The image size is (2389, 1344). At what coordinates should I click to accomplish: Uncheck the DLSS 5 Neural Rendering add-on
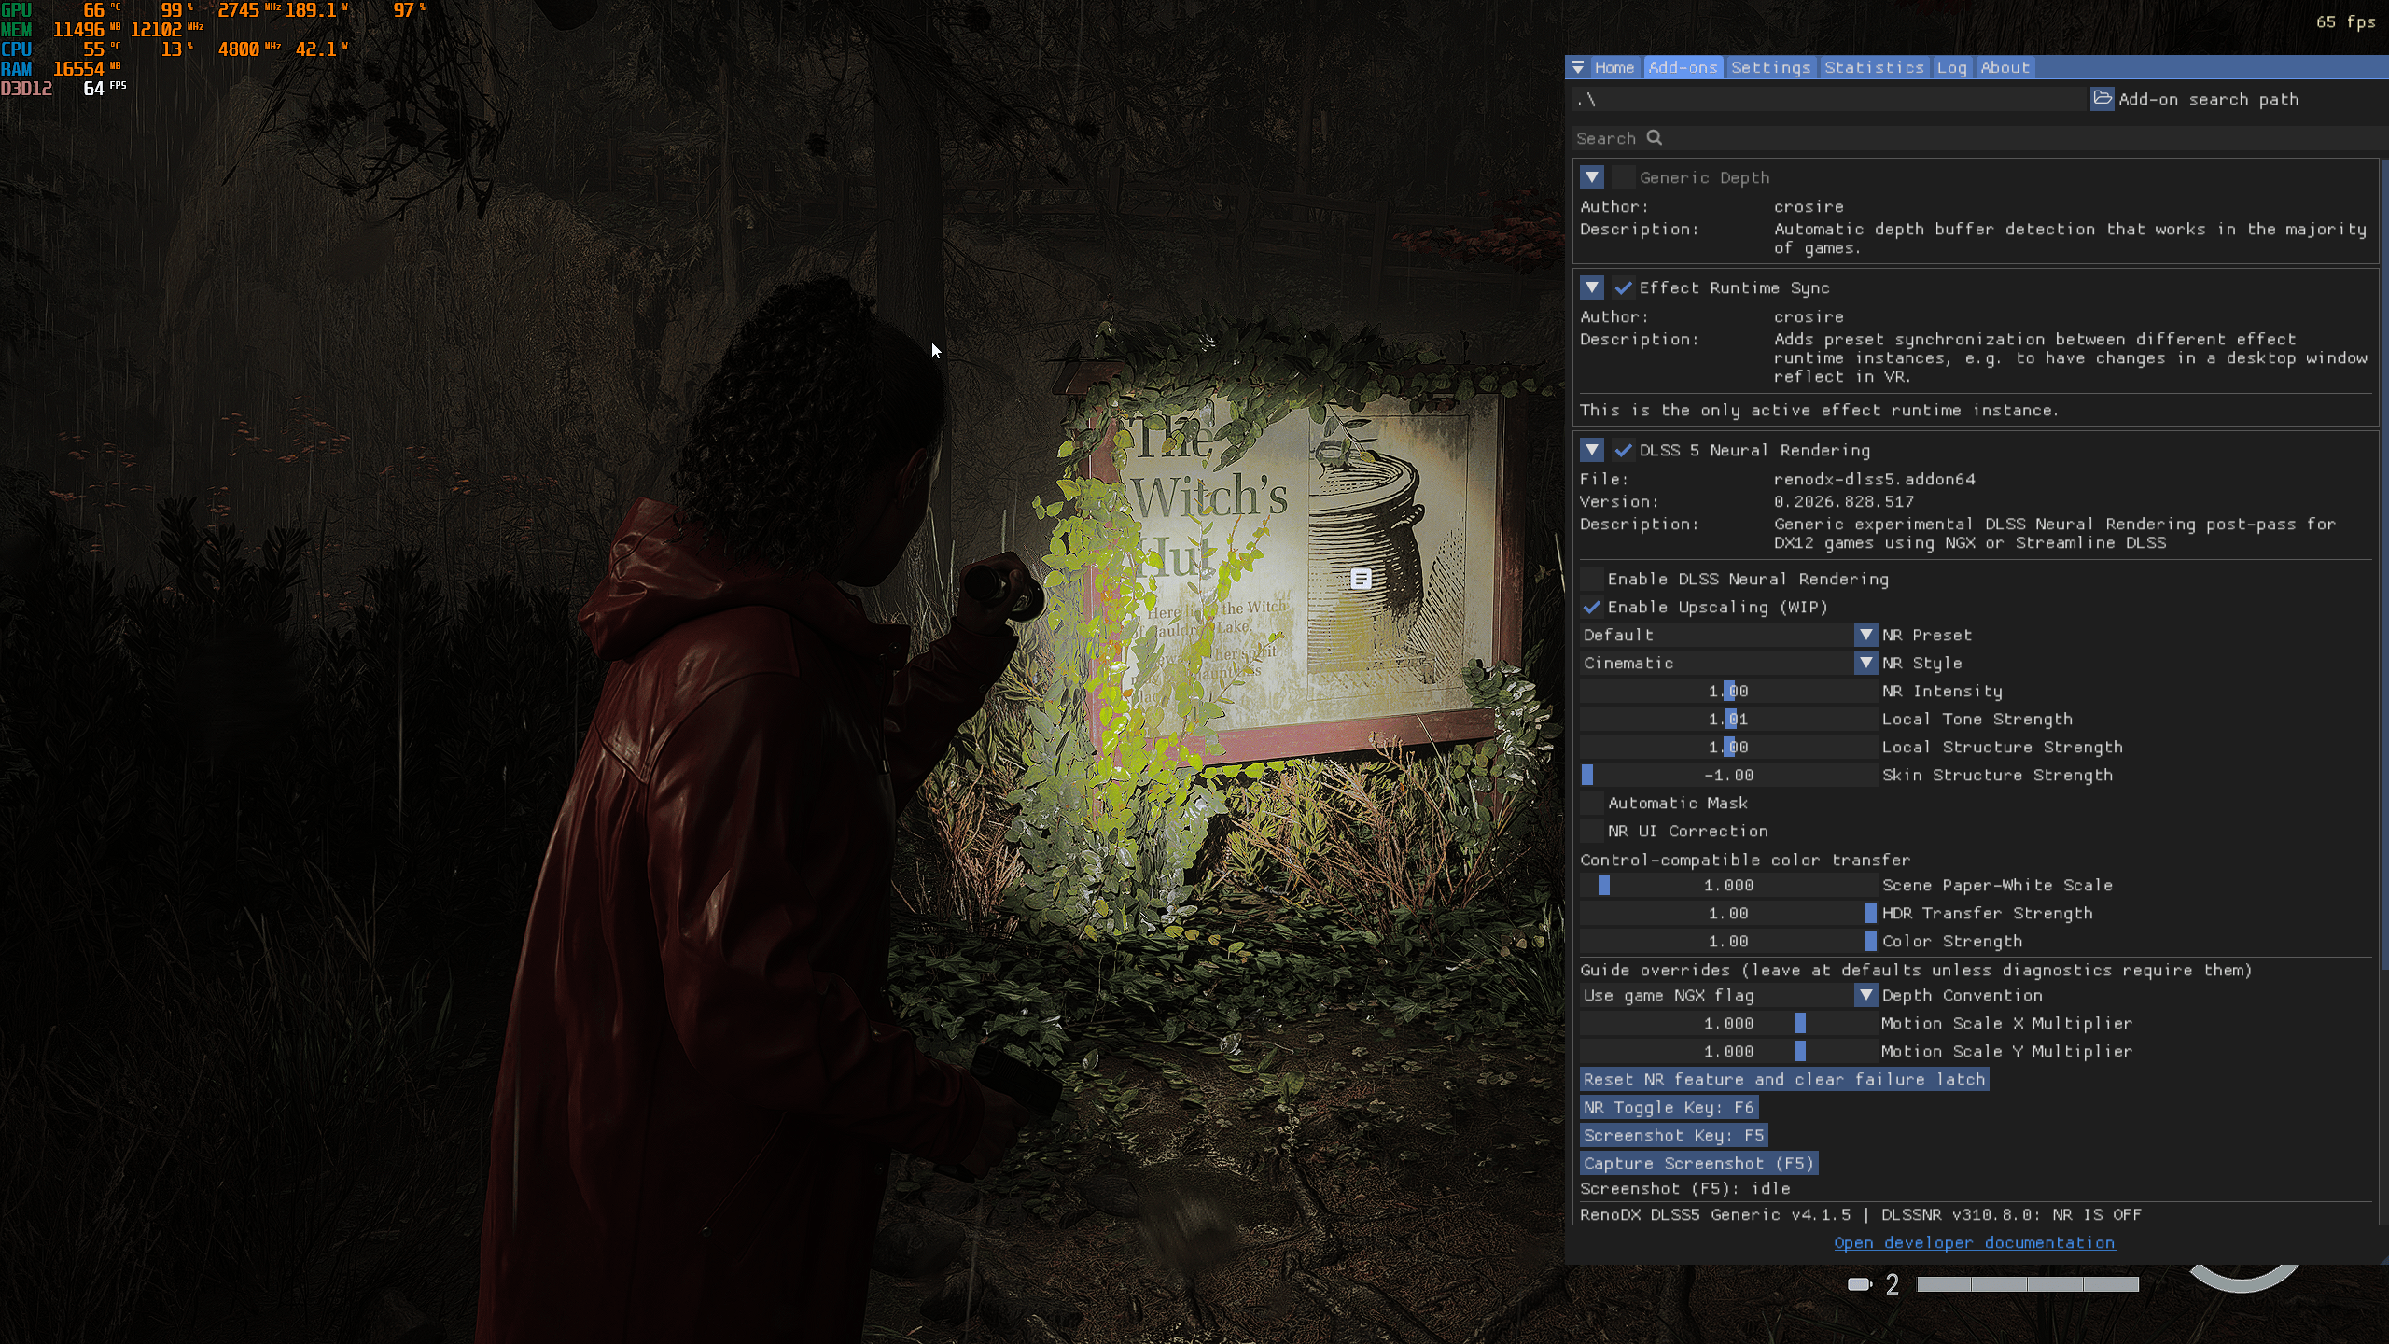coord(1624,450)
